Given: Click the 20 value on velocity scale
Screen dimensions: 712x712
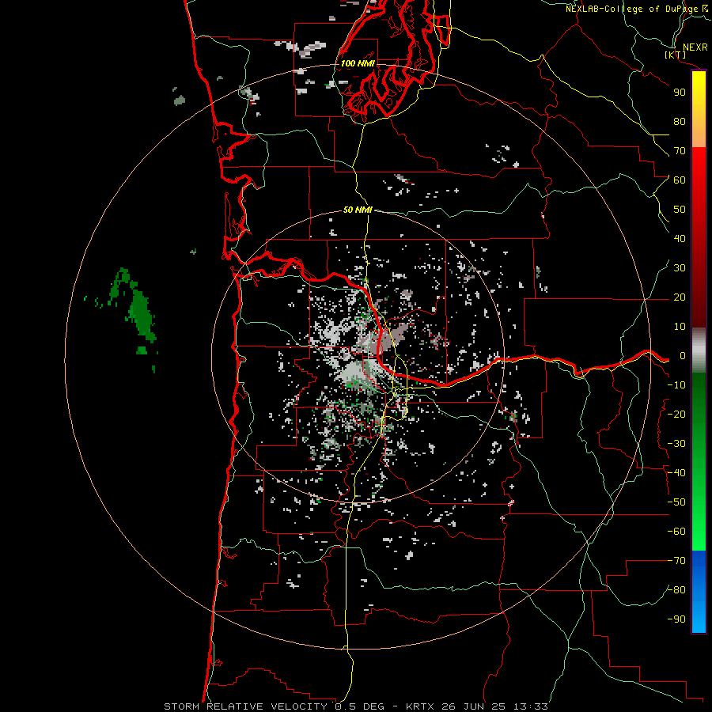Looking at the screenshot, I should pyautogui.click(x=680, y=297).
